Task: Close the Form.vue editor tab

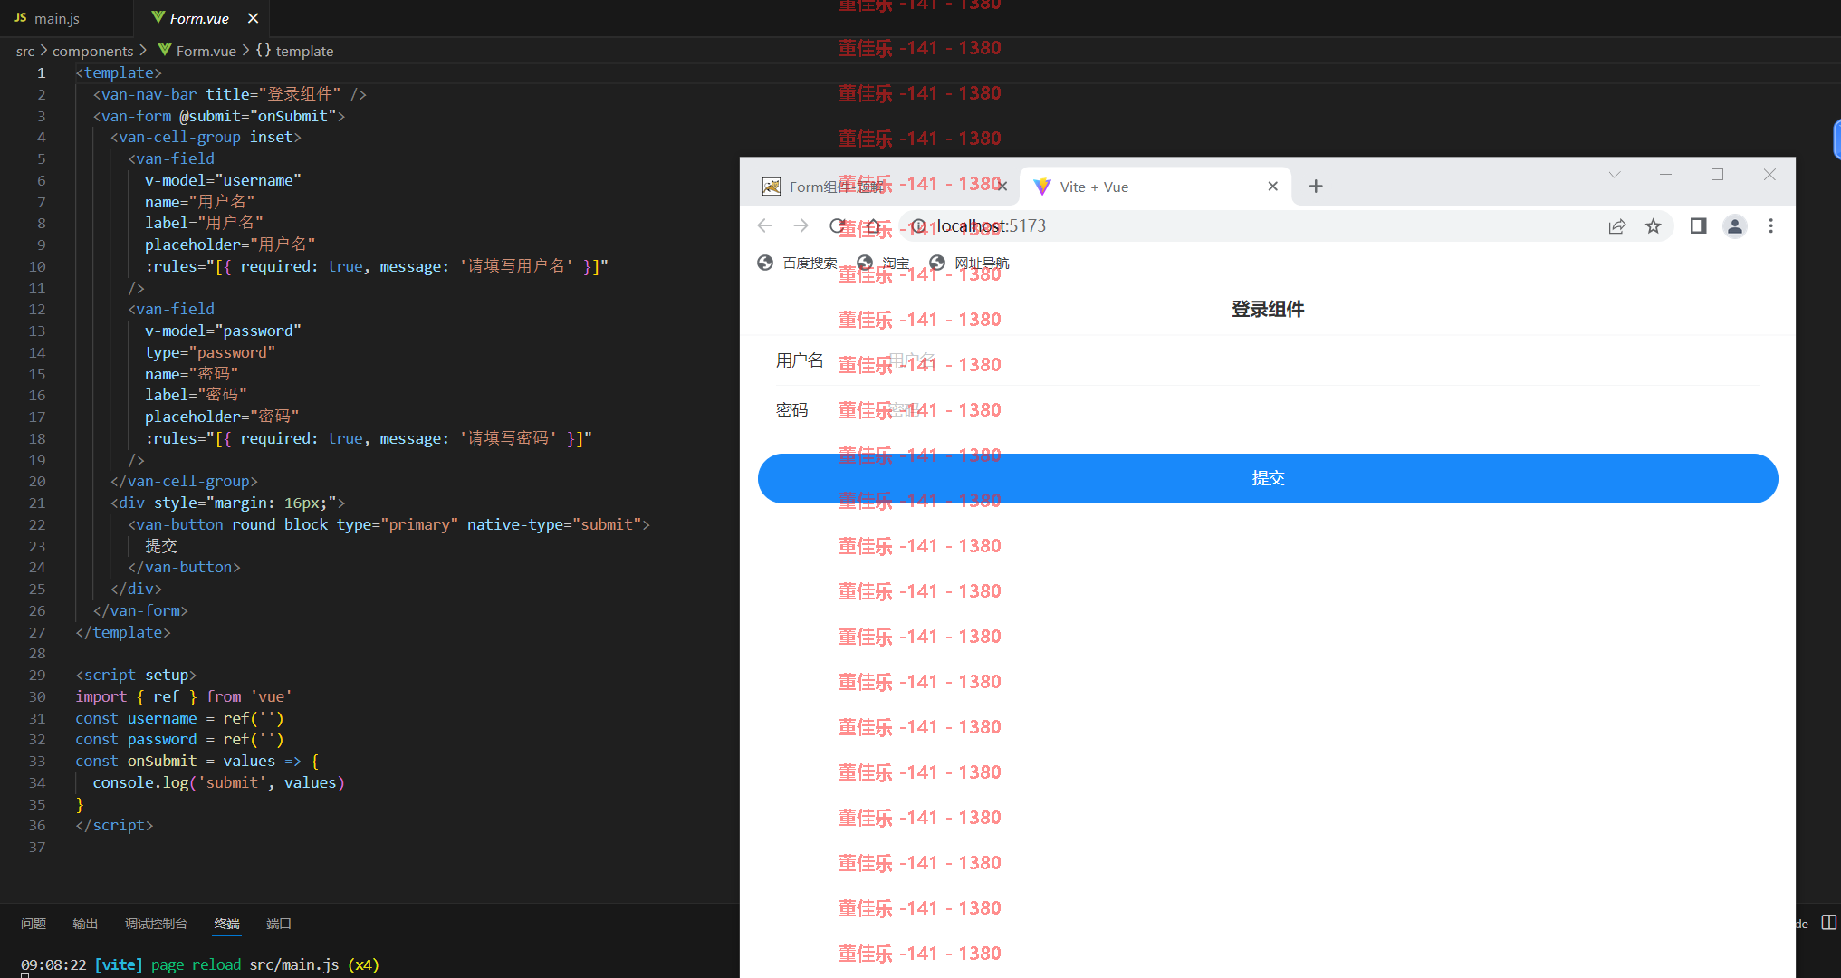Action: pyautogui.click(x=253, y=18)
